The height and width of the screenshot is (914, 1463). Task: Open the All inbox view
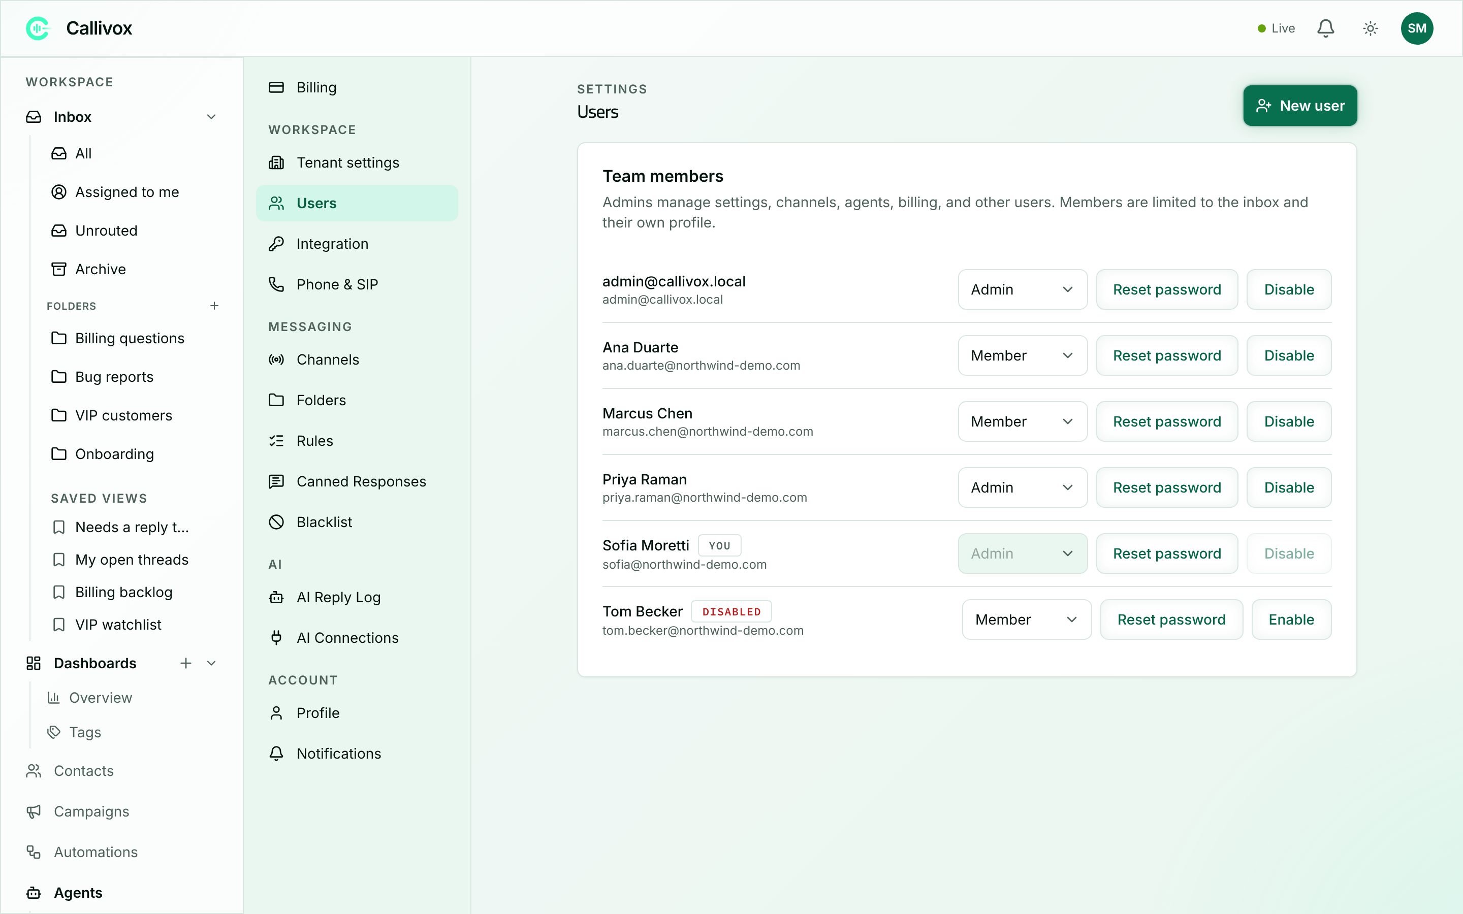coord(83,153)
